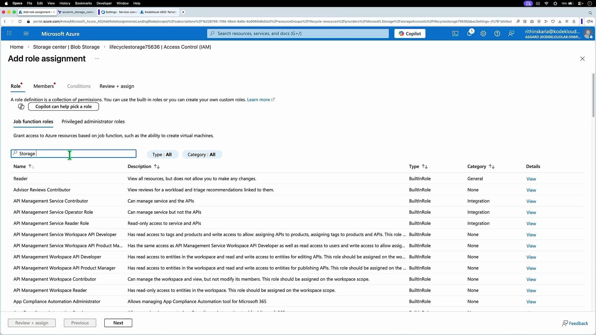The width and height of the screenshot is (596, 335).
Task: Select API Management Workspace Contributor row
Action: coord(297,279)
